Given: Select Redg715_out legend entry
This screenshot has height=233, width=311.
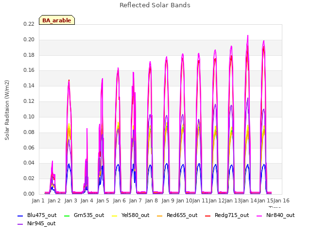Looking at the screenshot, I should (x=227, y=215).
